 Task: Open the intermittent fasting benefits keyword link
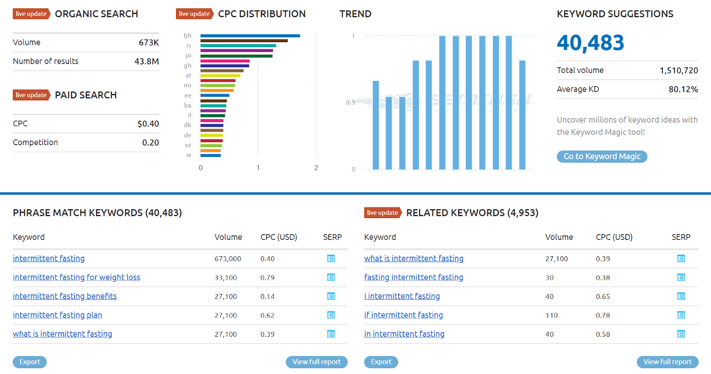[65, 296]
